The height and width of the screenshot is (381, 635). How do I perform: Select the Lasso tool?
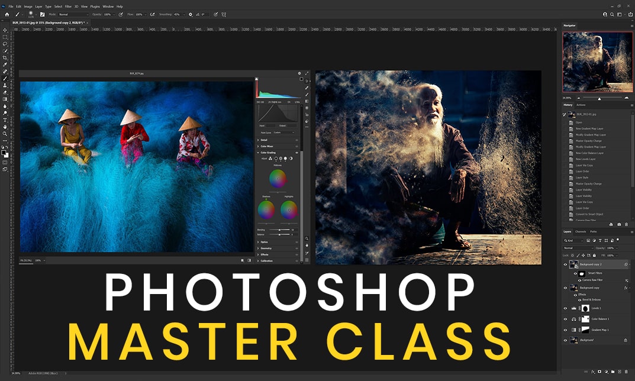tap(5, 44)
